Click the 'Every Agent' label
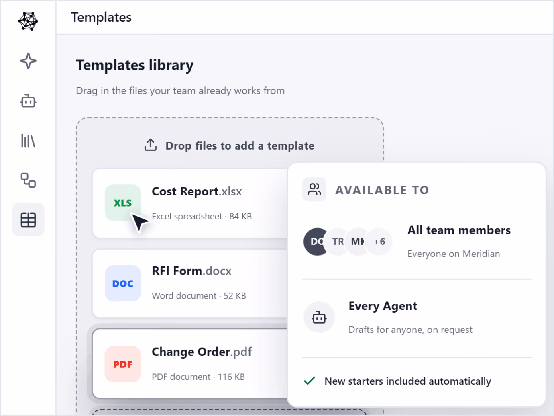Screen dimensions: 554x416 [383, 306]
